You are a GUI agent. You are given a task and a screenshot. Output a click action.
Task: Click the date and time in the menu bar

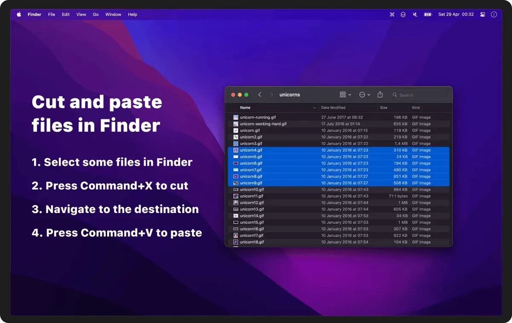(456, 14)
